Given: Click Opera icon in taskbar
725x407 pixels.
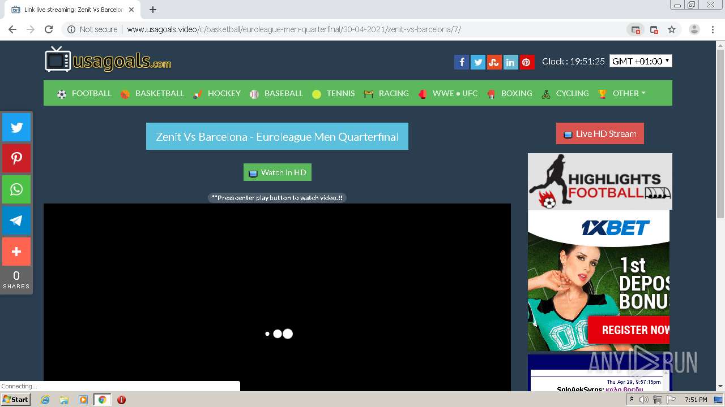Looking at the screenshot, I should [121, 400].
